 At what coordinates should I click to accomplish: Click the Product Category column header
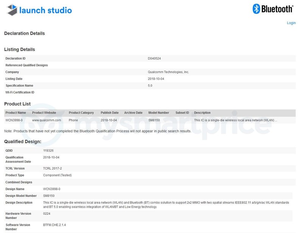coord(81,113)
